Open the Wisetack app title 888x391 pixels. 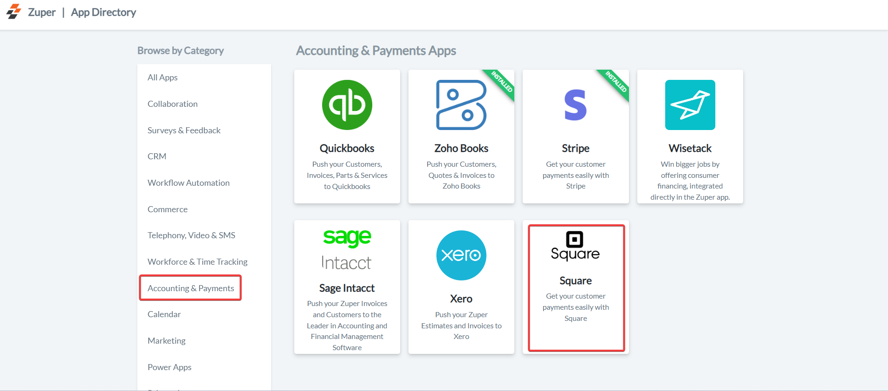690,148
